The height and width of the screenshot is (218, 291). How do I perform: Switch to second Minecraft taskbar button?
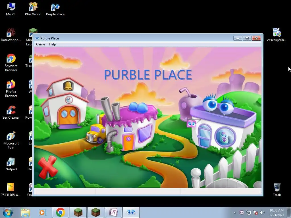[95, 212]
